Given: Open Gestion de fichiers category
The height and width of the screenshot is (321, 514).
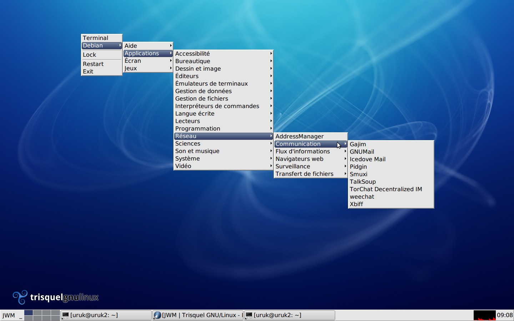Looking at the screenshot, I should [x=223, y=98].
